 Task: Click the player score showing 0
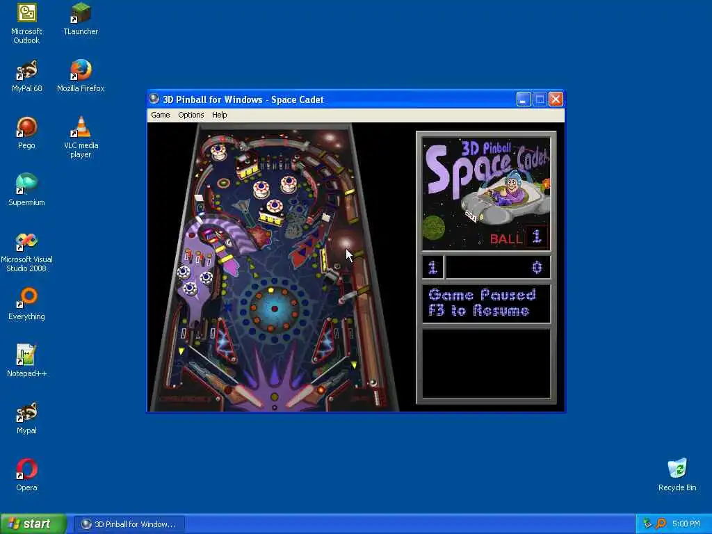537,268
